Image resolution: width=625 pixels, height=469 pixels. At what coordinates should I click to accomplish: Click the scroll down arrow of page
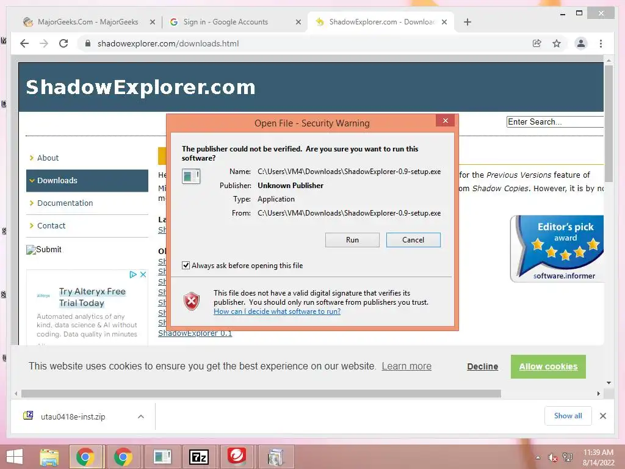(609, 383)
